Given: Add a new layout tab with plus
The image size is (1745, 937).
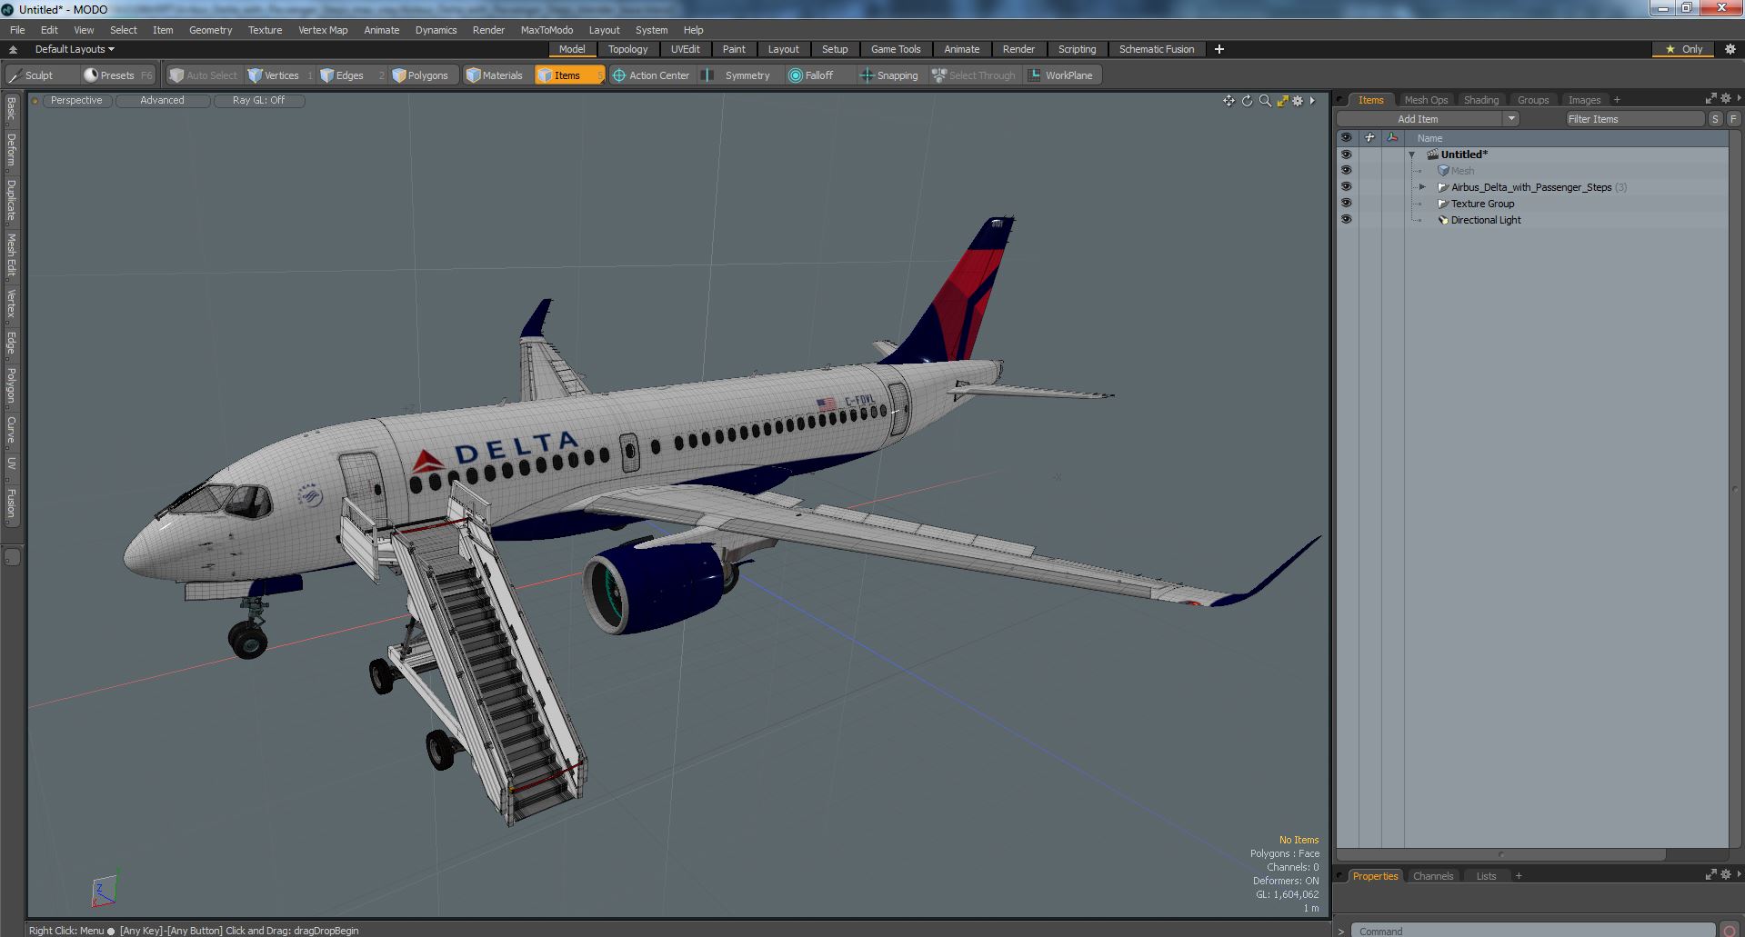Looking at the screenshot, I should click(x=1219, y=49).
